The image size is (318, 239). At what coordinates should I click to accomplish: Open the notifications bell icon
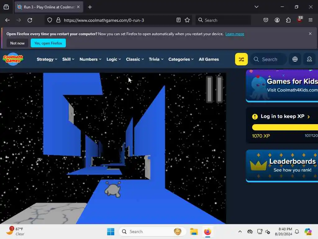[x=297, y=232]
